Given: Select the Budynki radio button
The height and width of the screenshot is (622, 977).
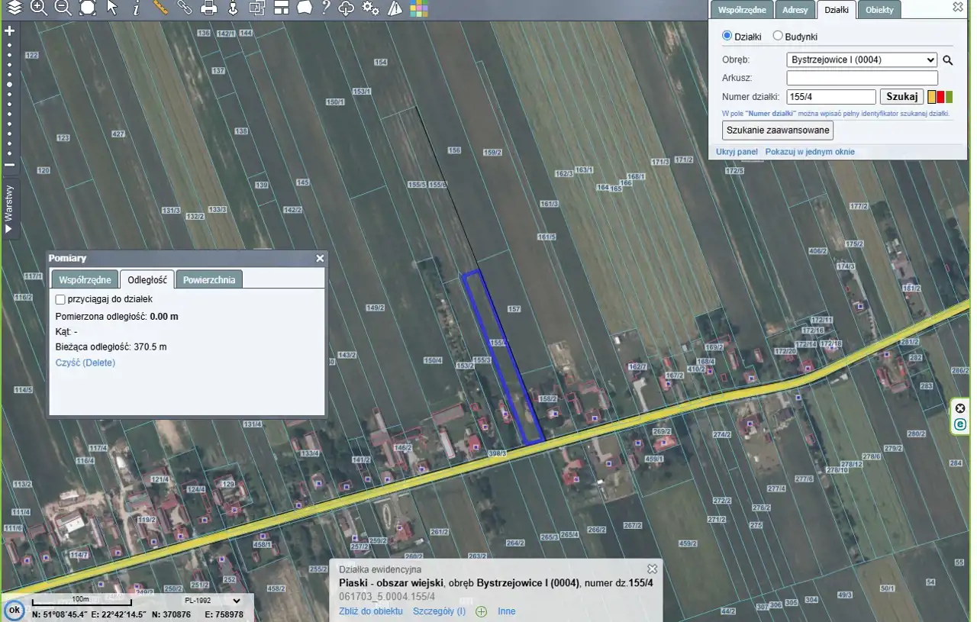Looking at the screenshot, I should [778, 36].
